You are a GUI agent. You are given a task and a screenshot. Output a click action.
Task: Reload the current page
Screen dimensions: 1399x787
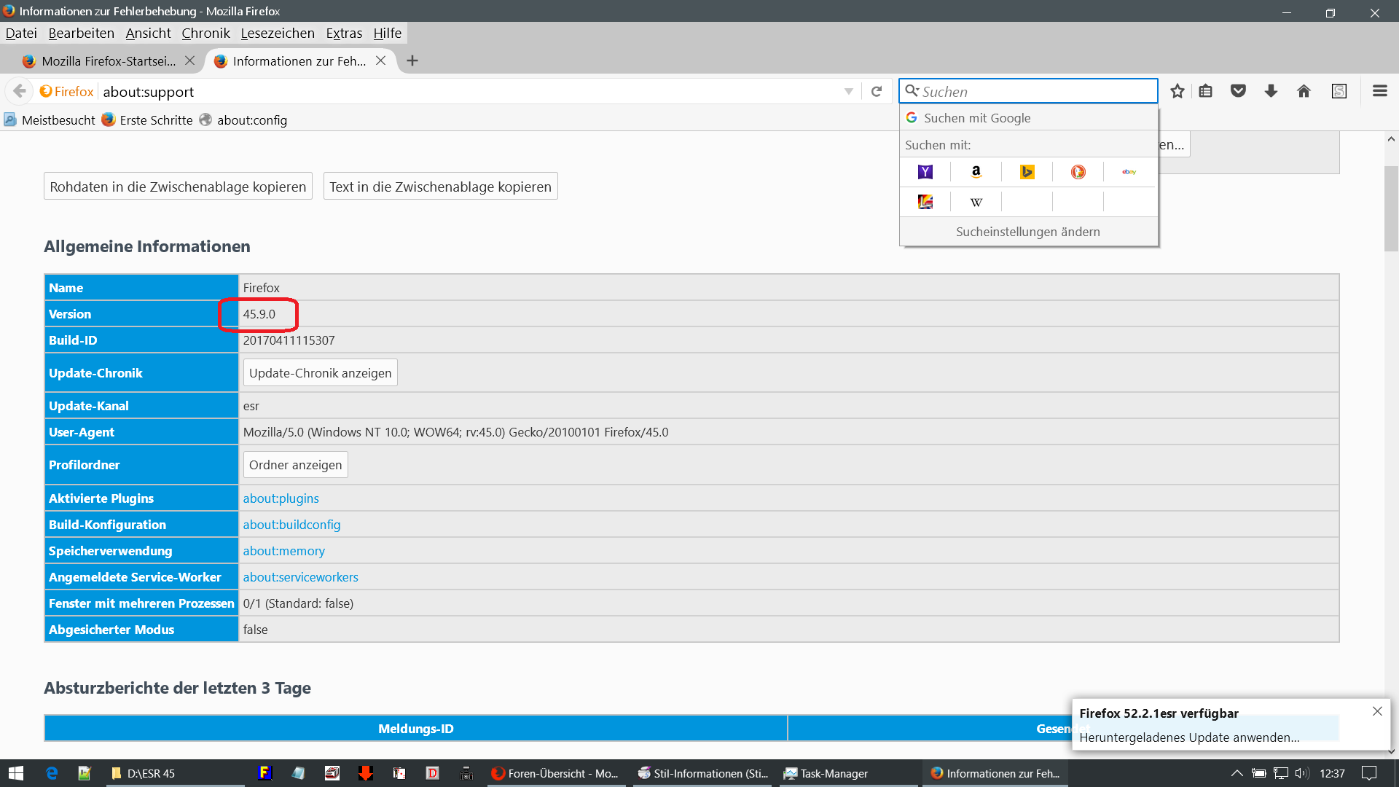point(877,92)
